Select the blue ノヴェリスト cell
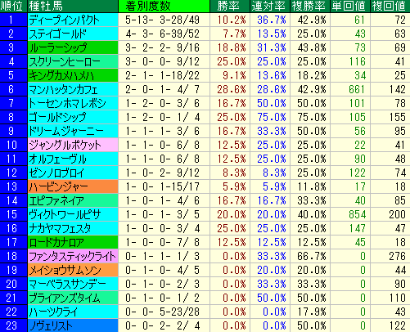 coord(73,325)
